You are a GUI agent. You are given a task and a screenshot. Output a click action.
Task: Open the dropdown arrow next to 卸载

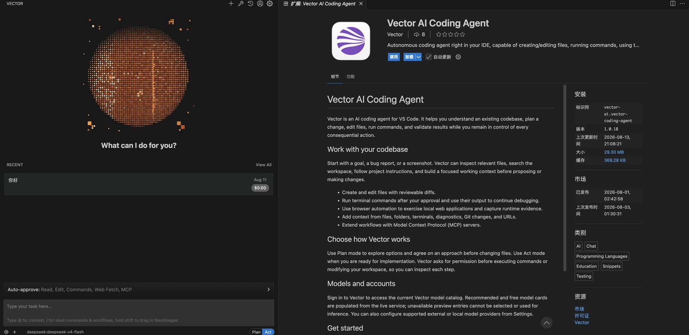coord(419,57)
